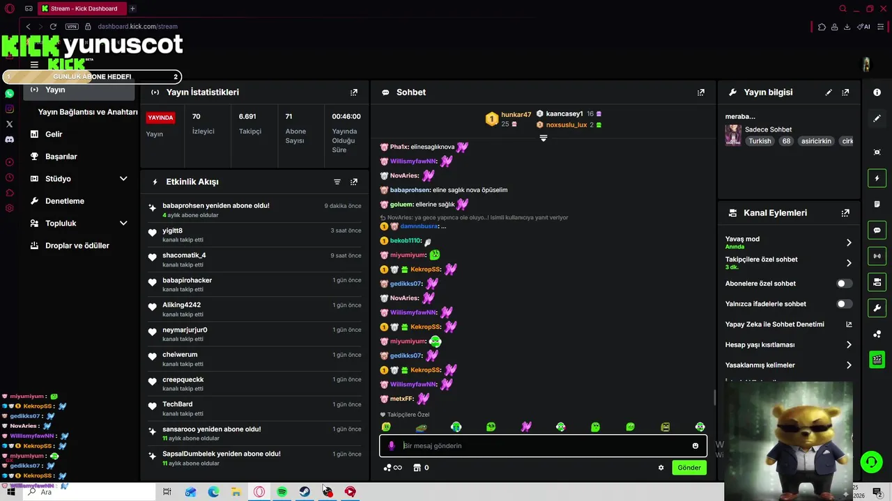The height and width of the screenshot is (501, 892).
Task: Open the hamburger menu in Kick dashboard
Action: click(34, 65)
